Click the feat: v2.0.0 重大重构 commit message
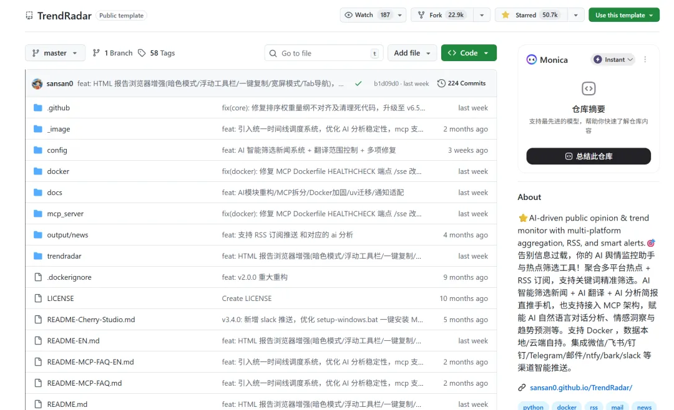Screen dimensions: 674x410 [255, 277]
